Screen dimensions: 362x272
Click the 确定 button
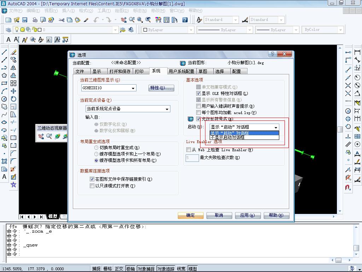tap(191, 215)
